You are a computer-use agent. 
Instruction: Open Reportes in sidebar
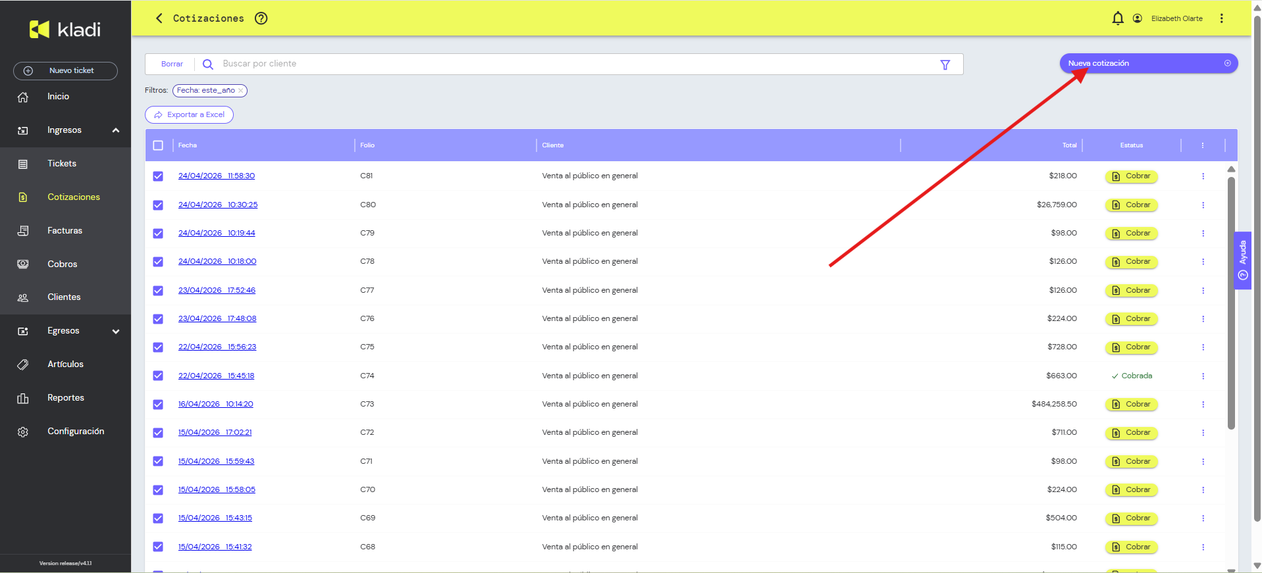click(x=65, y=398)
